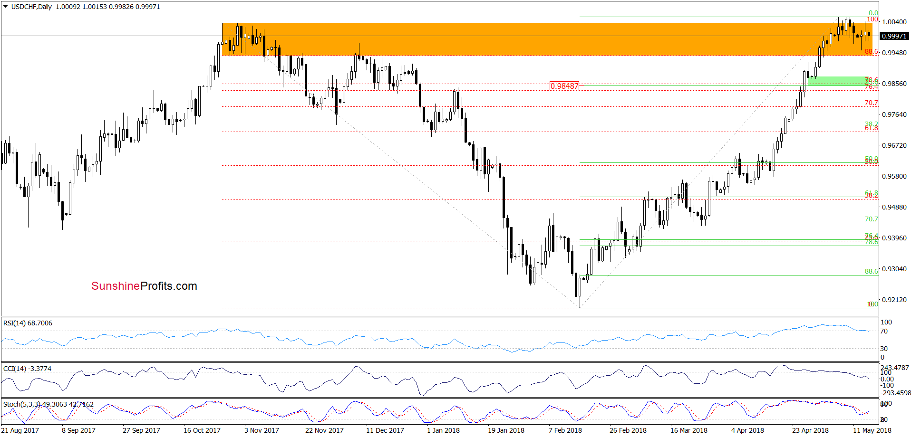
Task: Click the USDCHF chart menu triangle icon
Action: click(6, 7)
